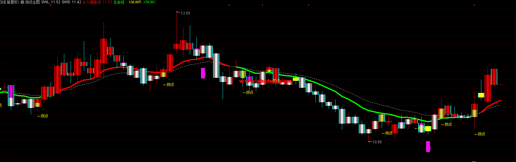Click the 10.58 low price marker
The height and width of the screenshot is (162, 516).
tap(377, 142)
